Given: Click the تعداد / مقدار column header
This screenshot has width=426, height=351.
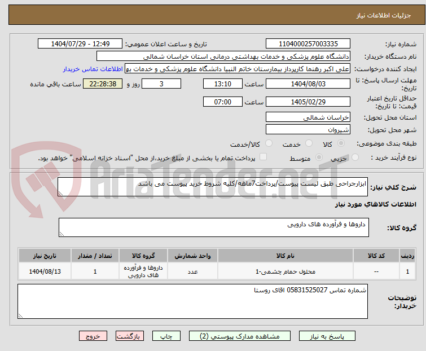Looking at the screenshot, I should coord(95,256).
